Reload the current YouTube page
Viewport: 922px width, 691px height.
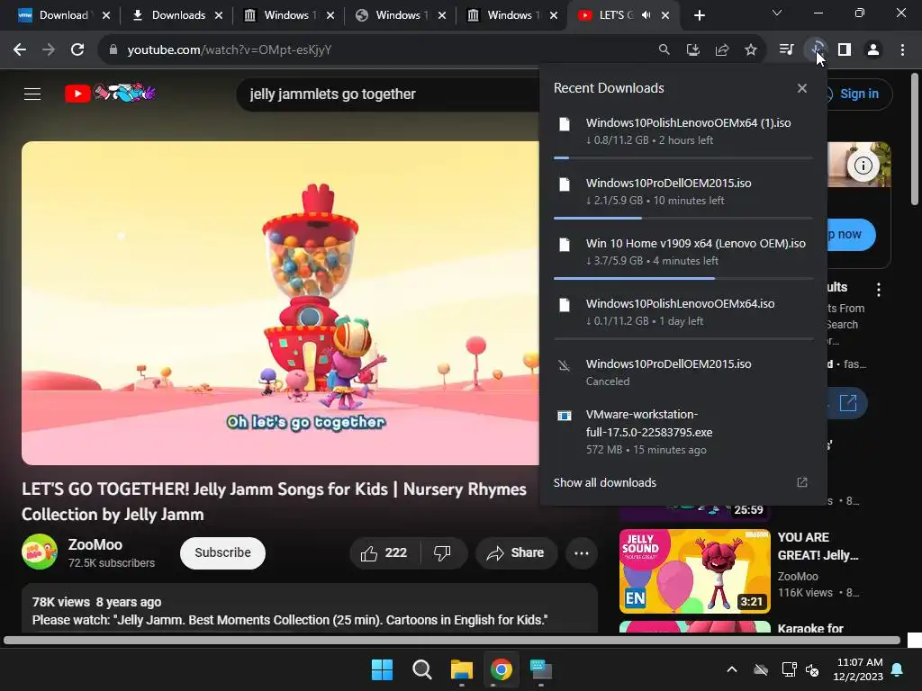click(77, 50)
